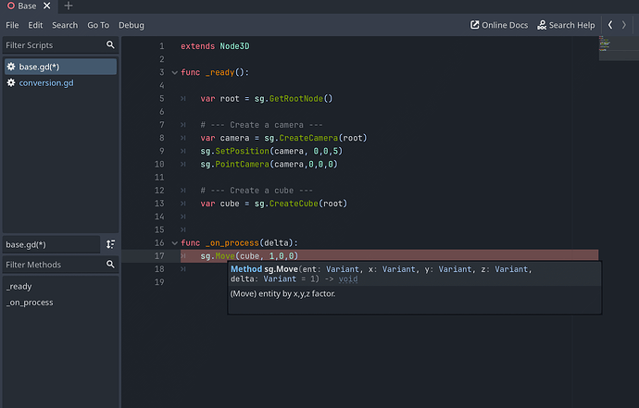Jump to _ready in methods list
This screenshot has width=639, height=408.
tap(19, 286)
